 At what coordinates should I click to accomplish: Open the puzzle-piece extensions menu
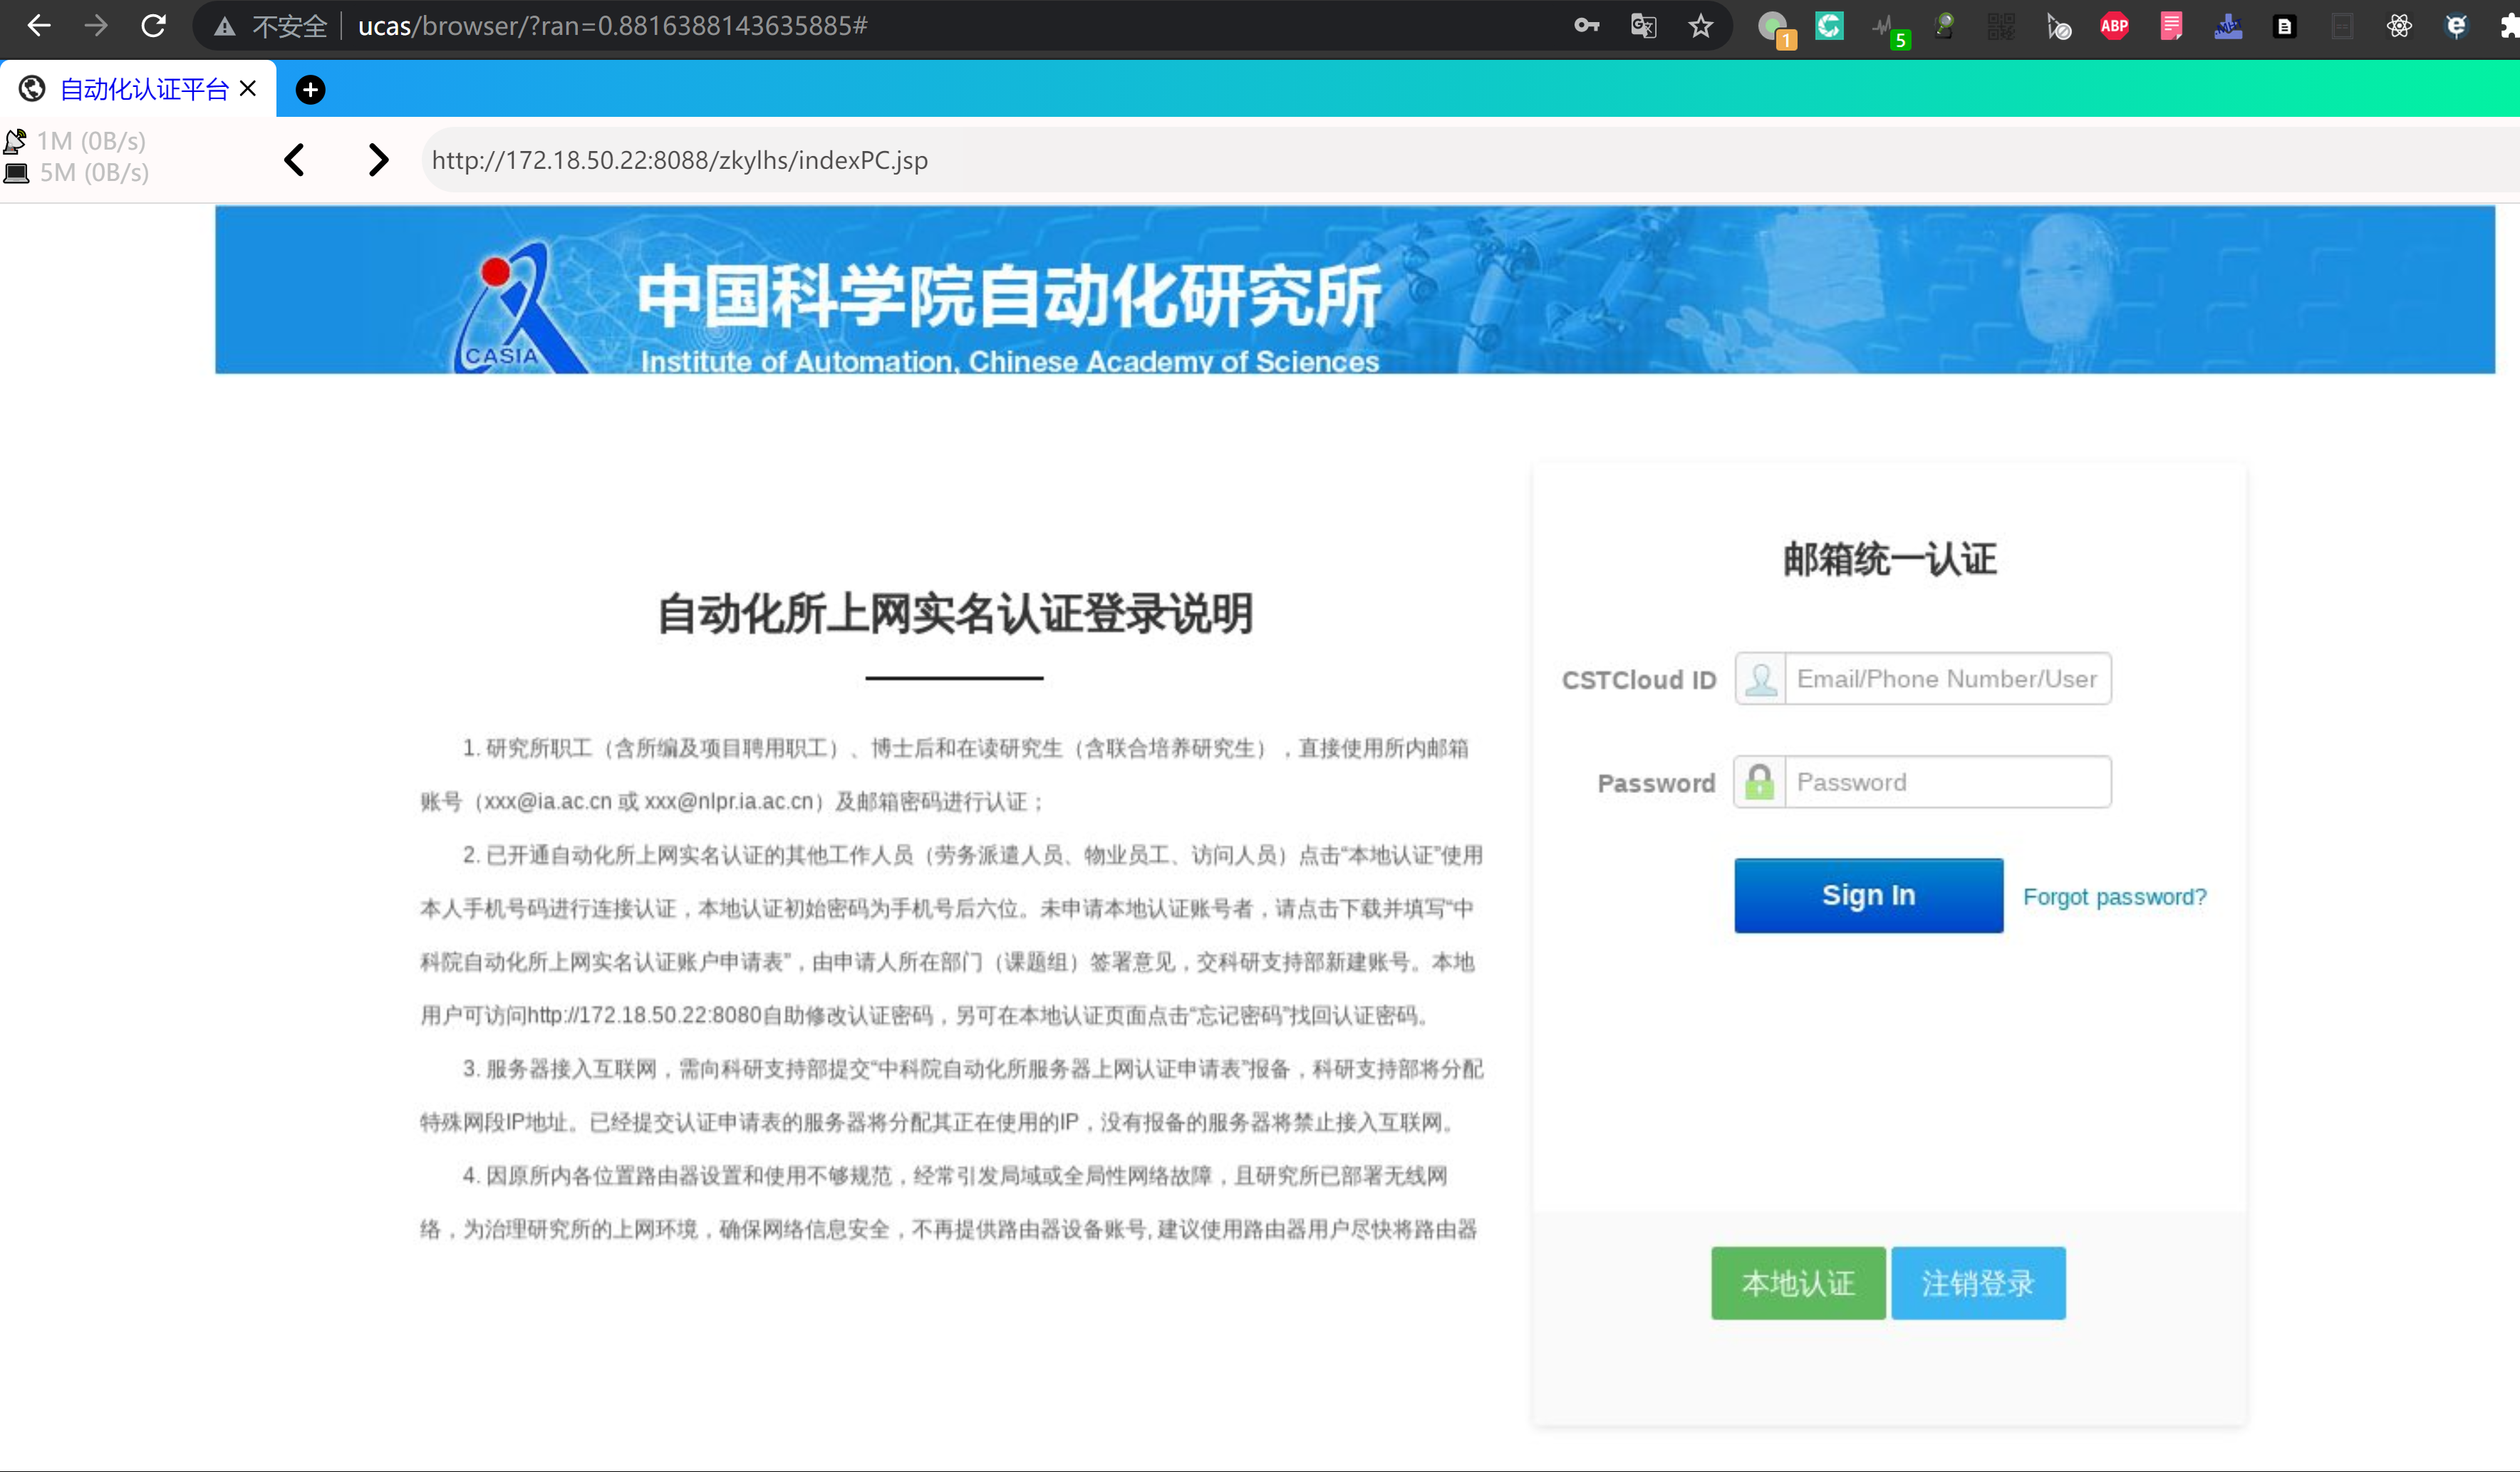pyautogui.click(x=2509, y=26)
